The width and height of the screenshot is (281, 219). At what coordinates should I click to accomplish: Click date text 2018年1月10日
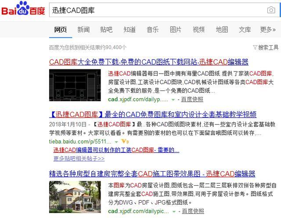pyautogui.click(x=68, y=124)
